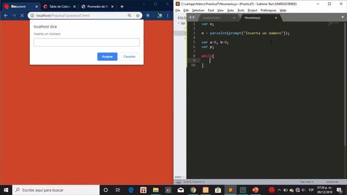
Task: Toggle the sidebar icon in Sublime status bar
Action: tap(178, 182)
